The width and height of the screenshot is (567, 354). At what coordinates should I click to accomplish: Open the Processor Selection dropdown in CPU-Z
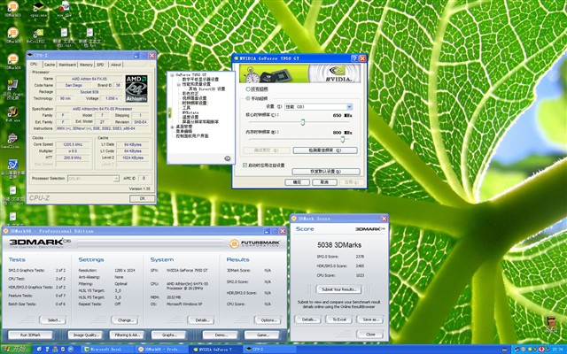(x=93, y=179)
